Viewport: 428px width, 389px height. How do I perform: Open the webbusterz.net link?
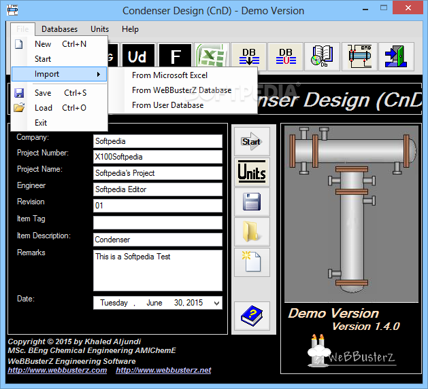click(x=163, y=370)
